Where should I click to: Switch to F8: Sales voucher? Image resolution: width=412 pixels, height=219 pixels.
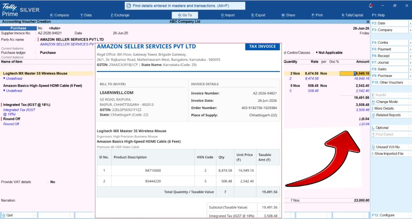coord(389,69)
